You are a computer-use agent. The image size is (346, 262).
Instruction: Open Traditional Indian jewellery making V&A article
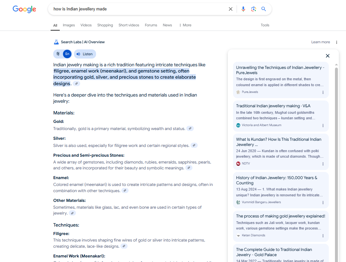pyautogui.click(x=273, y=106)
